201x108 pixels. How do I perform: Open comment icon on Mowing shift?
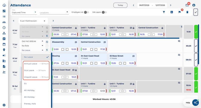(x=76, y=56)
